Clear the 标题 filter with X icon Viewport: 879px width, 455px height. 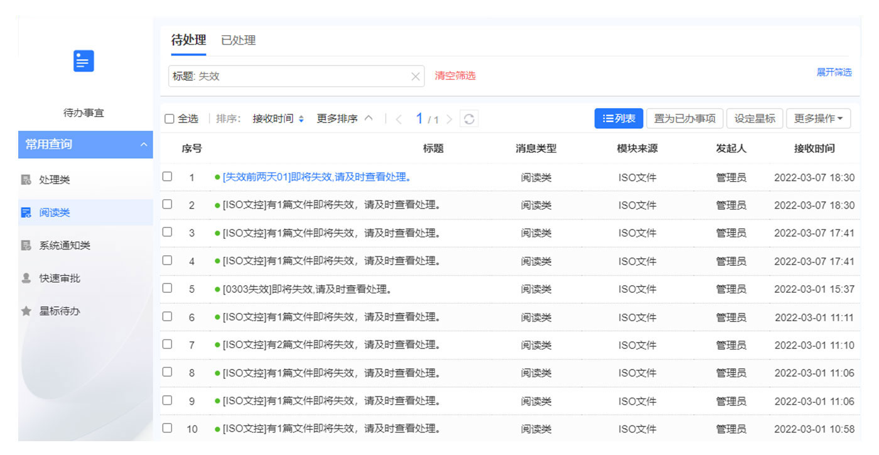(415, 77)
